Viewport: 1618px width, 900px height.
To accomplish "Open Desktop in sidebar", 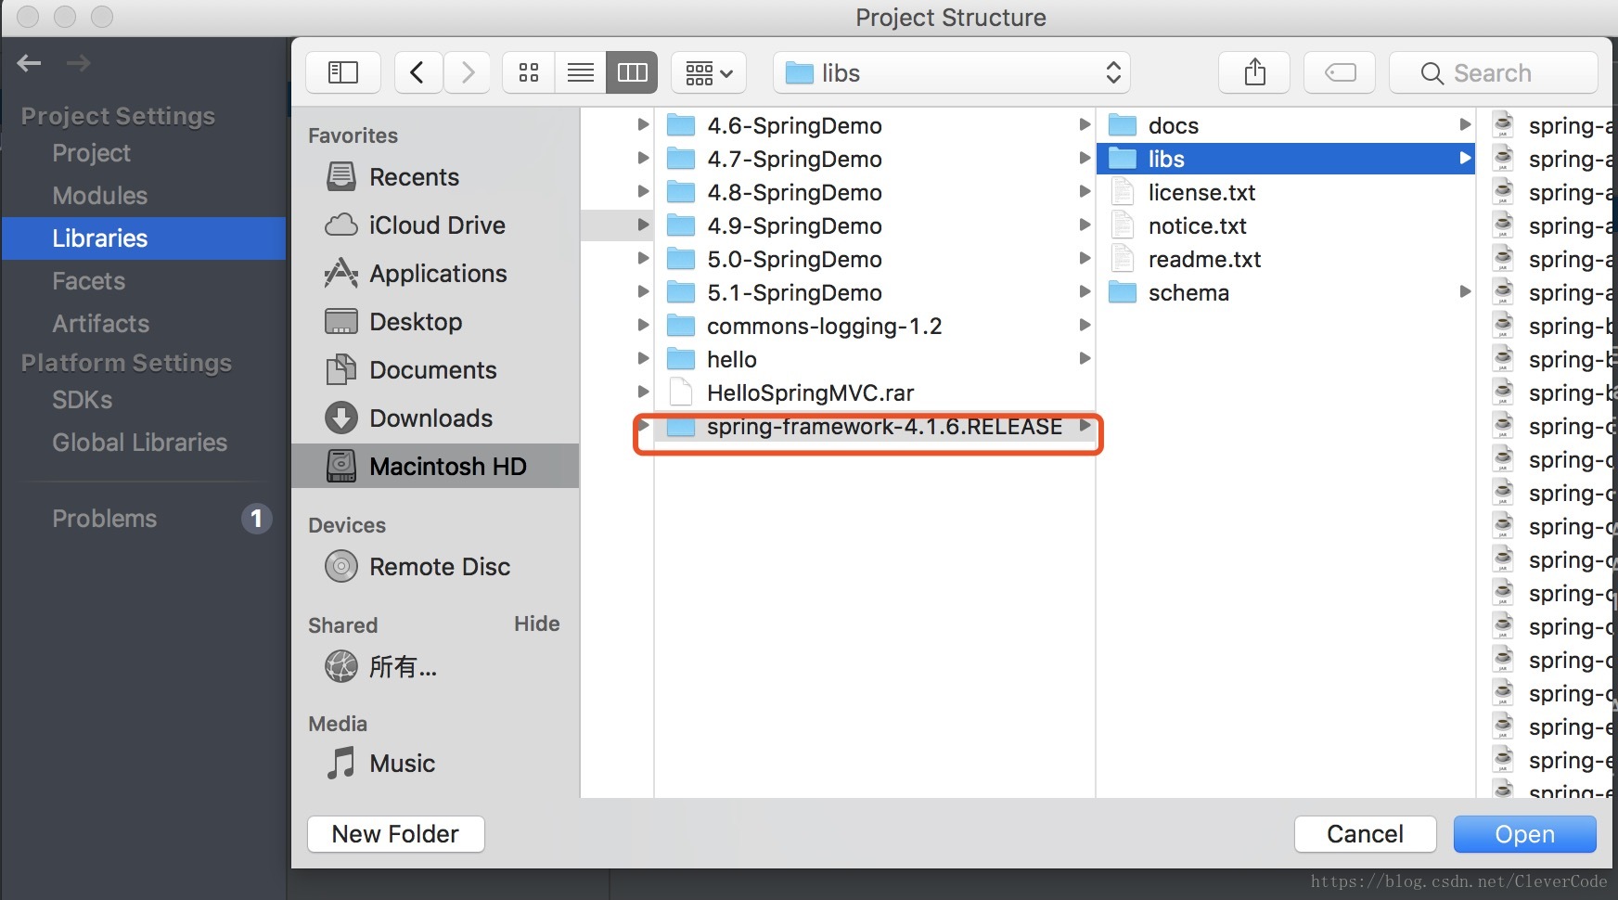I will 394,321.
